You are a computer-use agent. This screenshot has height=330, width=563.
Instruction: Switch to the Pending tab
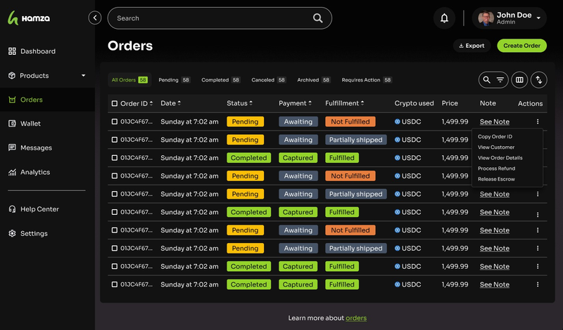pyautogui.click(x=174, y=80)
